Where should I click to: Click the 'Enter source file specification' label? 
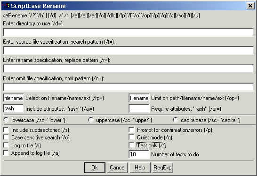59,42
